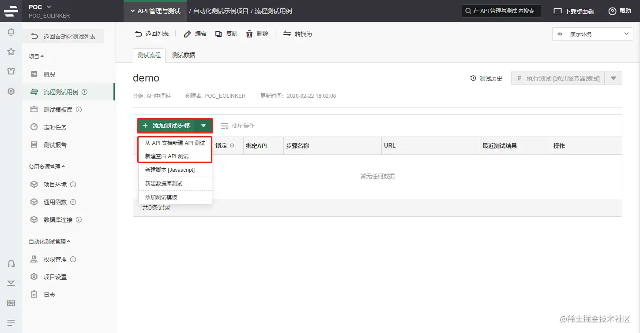Click the info icon next to 流程测试用例
Screen dimensions: 640x333
click(x=85, y=92)
